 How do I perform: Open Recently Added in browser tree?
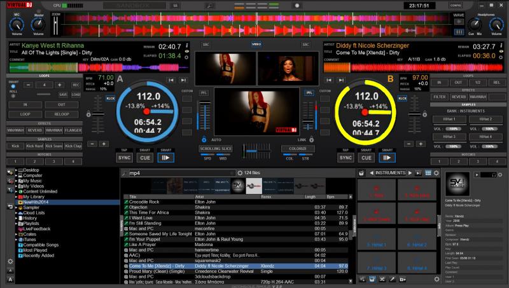click(x=39, y=256)
